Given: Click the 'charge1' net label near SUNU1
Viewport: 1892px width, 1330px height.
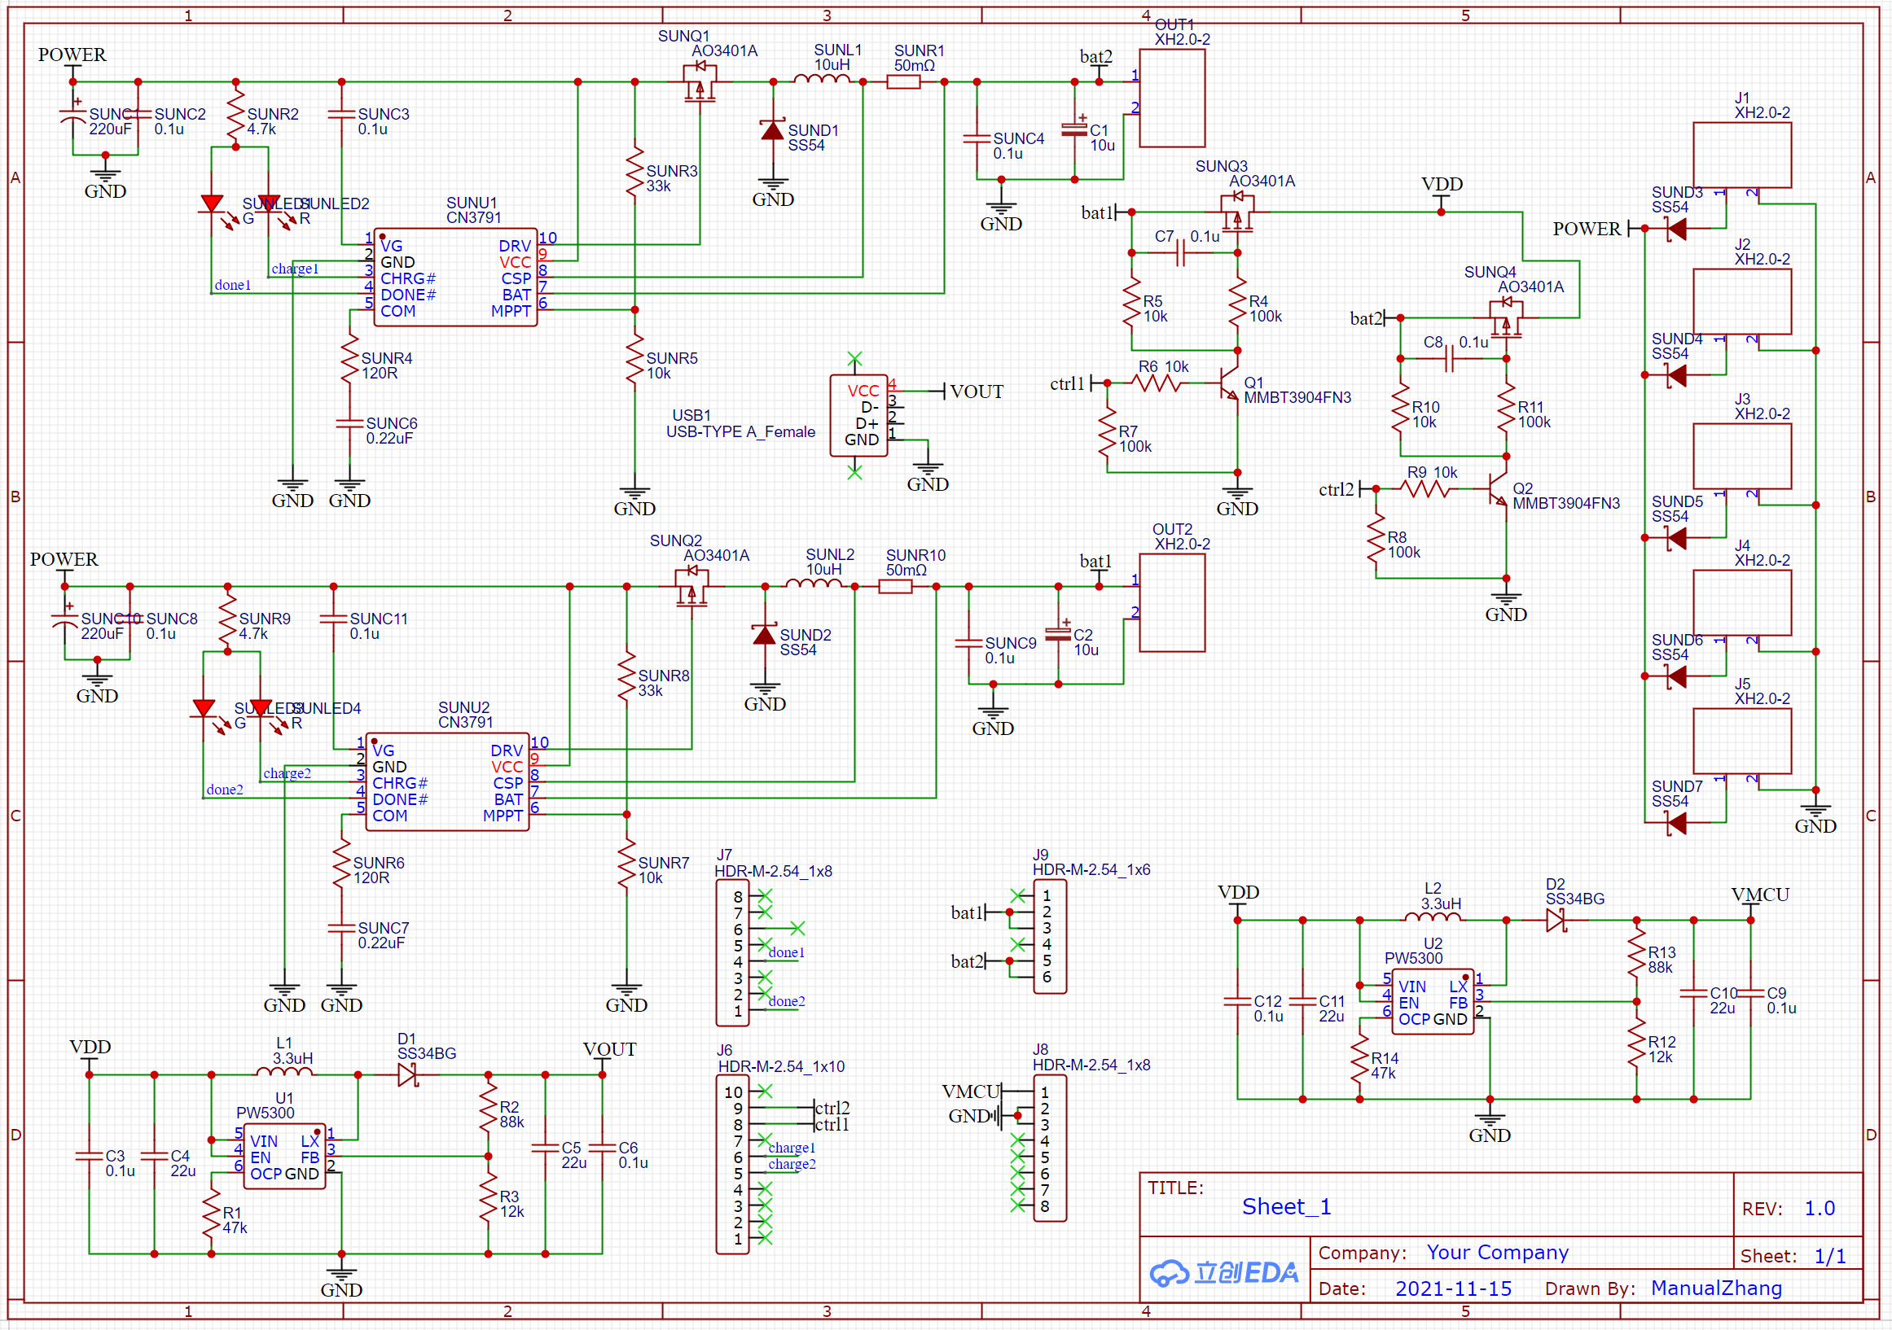Looking at the screenshot, I should tap(295, 269).
